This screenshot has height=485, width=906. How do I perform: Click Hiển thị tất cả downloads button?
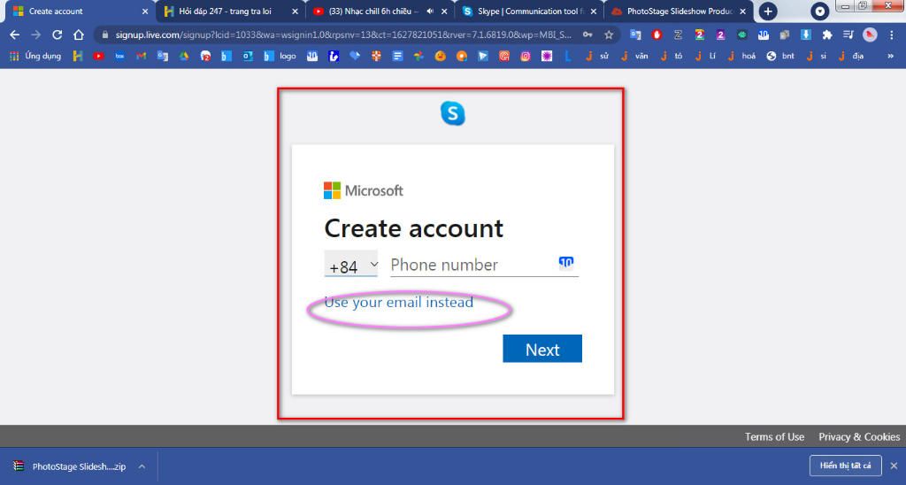tap(845, 466)
